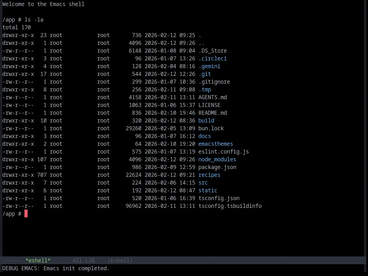Select the docs directory name

(205, 136)
